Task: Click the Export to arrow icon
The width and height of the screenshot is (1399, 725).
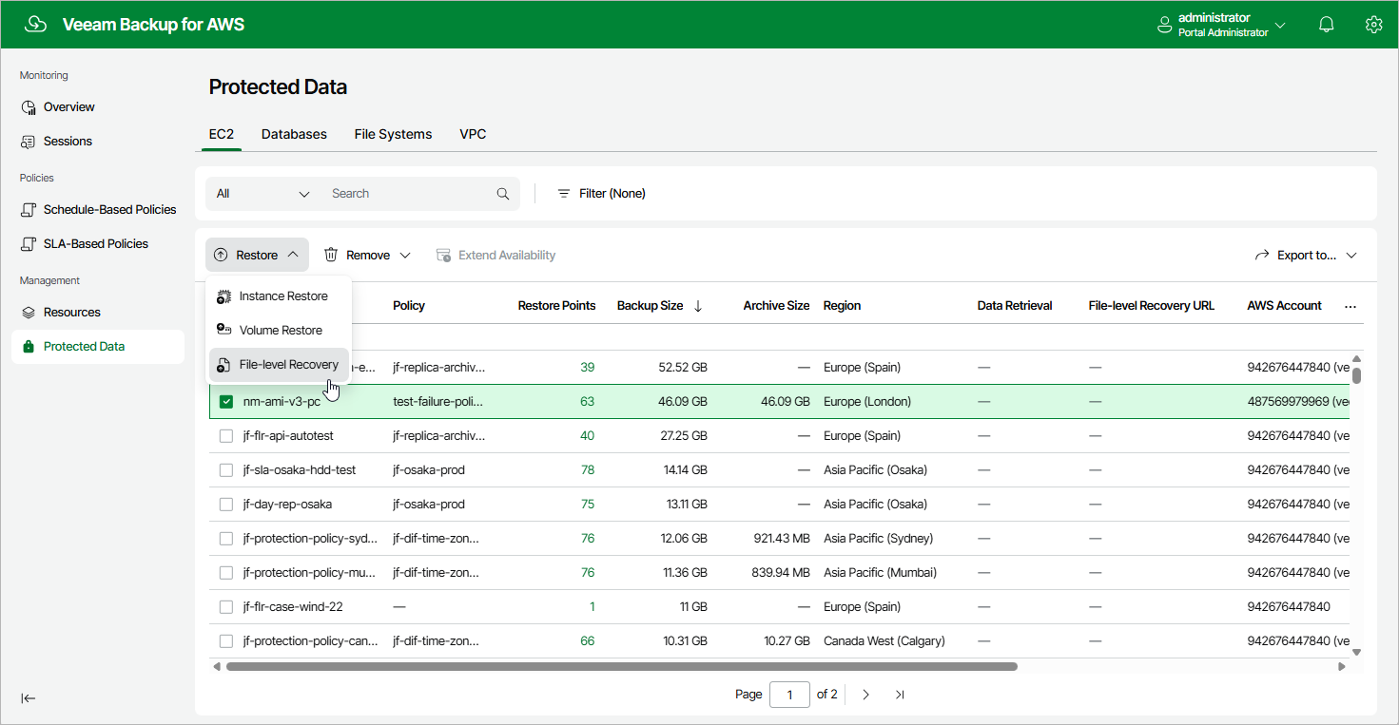Action: pyautogui.click(x=1262, y=256)
